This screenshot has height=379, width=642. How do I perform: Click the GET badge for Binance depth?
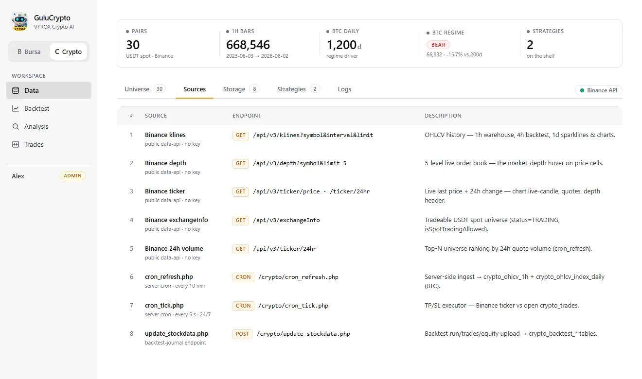[x=241, y=163]
